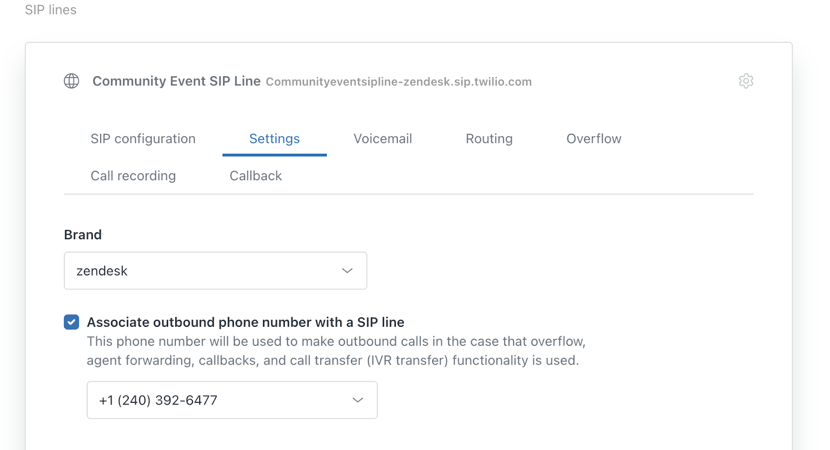The image size is (830, 450).
Task: Click the Communityeventsipline-zendesk.sip.twilio.com domain text
Action: [399, 82]
